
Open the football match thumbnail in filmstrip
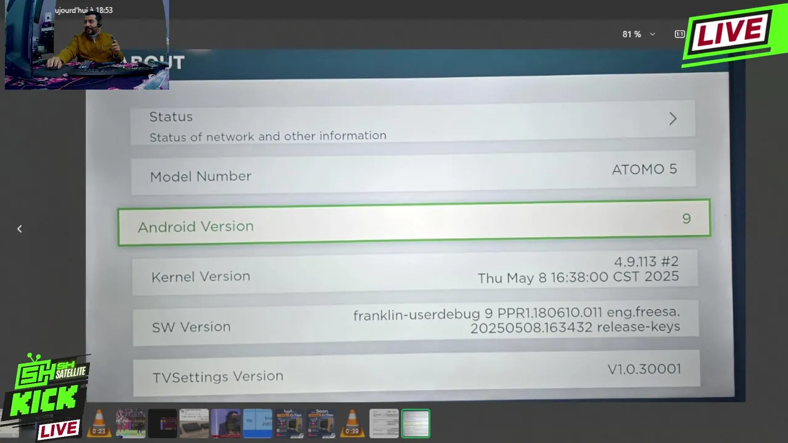tap(131, 423)
